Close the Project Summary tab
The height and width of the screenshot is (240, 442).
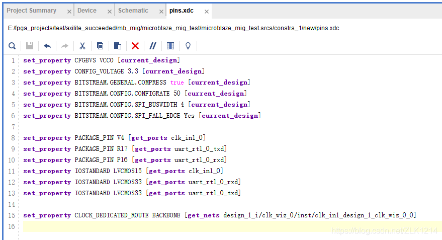[69, 12]
